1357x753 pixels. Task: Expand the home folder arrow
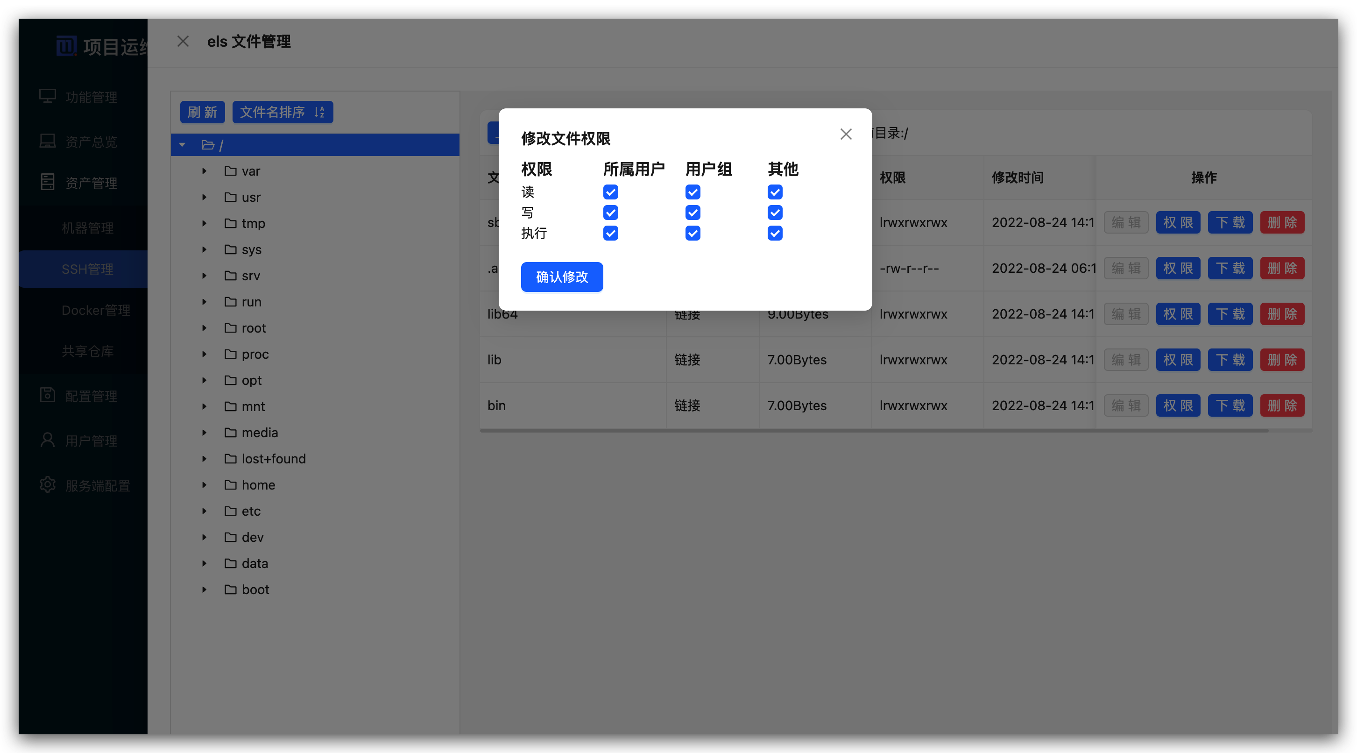click(205, 485)
